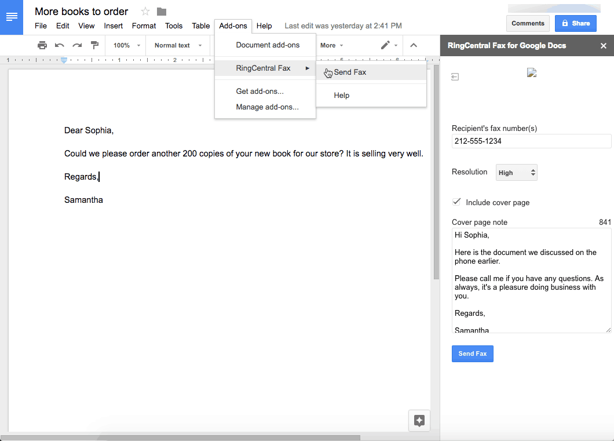Close the RingCentral Fax sidebar

coord(604,46)
